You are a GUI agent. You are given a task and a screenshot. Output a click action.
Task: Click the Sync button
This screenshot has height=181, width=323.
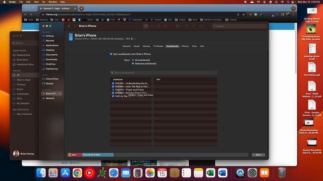[x=258, y=155]
